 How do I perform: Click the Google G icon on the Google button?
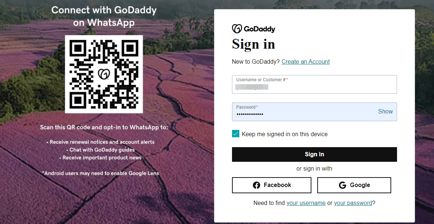(343, 185)
